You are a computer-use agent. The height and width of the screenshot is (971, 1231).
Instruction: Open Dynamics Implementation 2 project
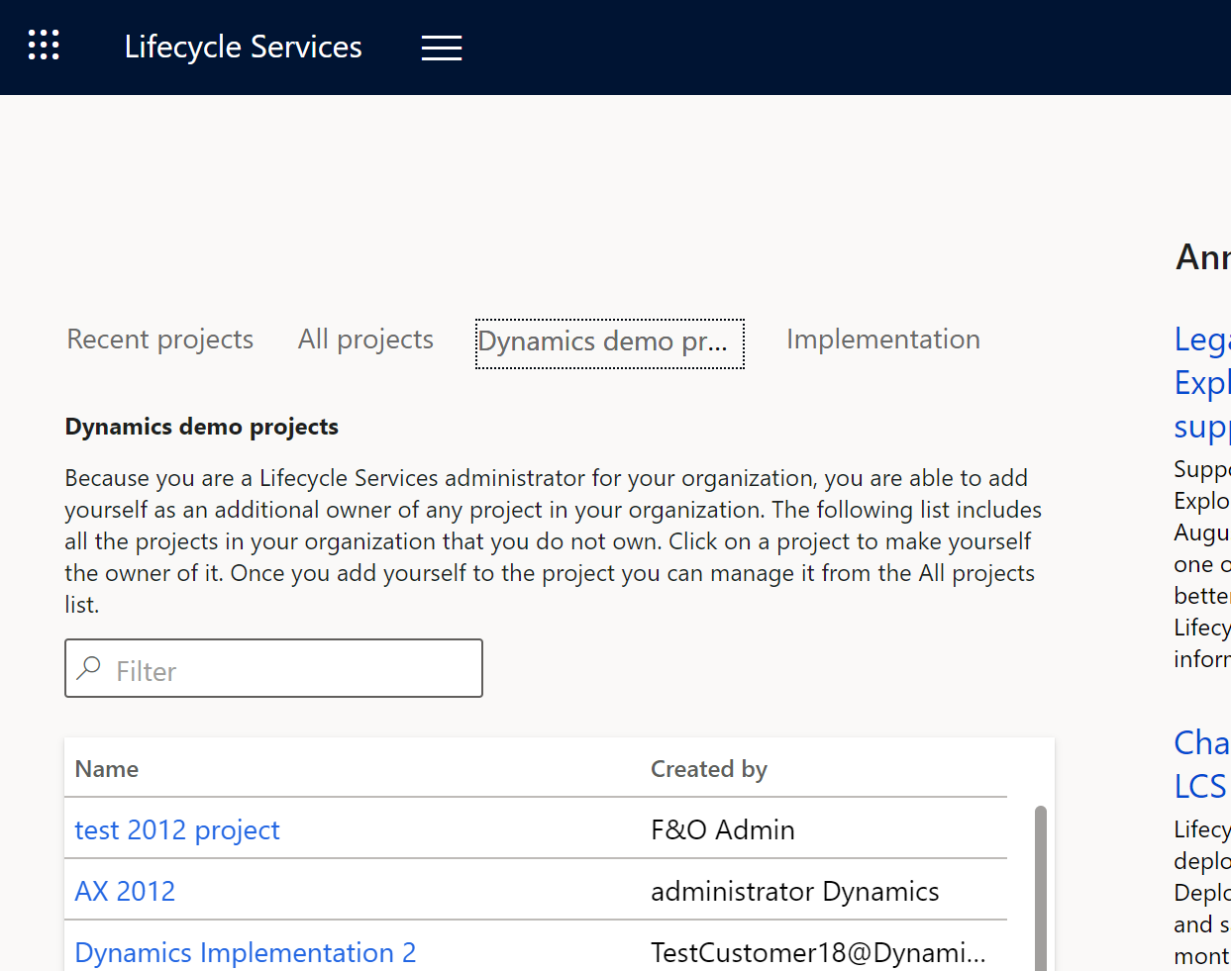tap(246, 952)
